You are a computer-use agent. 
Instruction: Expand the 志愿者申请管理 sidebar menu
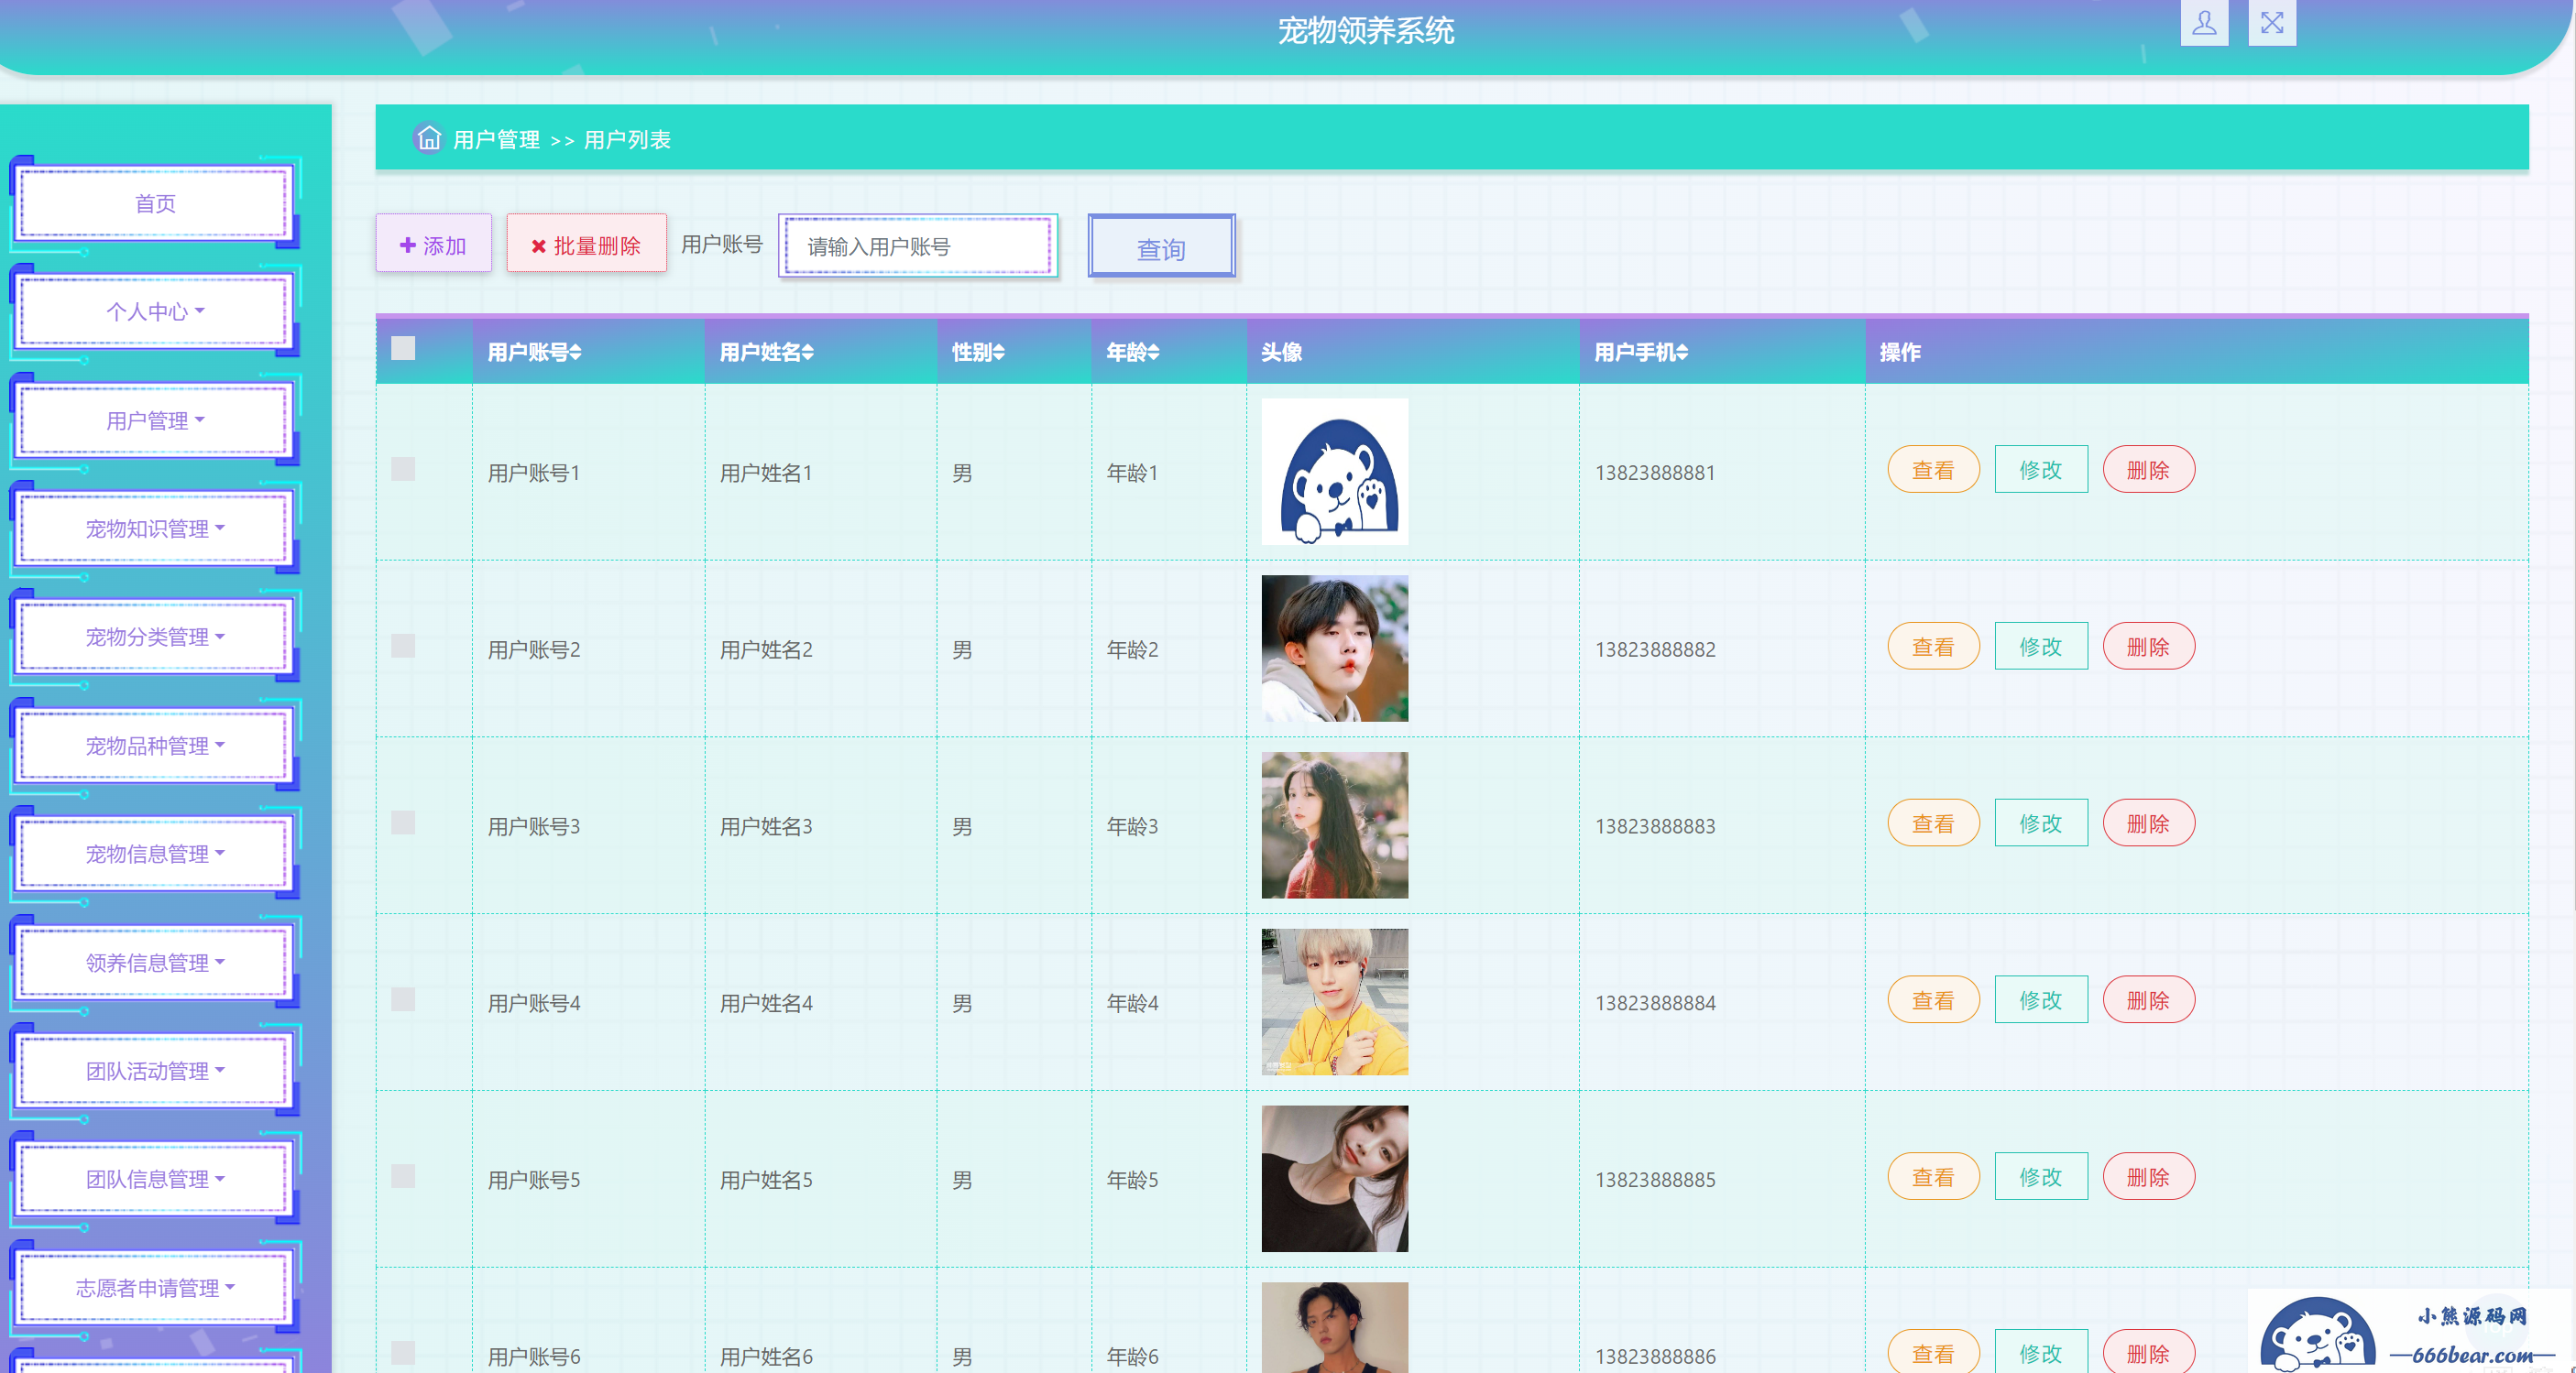tap(155, 1288)
